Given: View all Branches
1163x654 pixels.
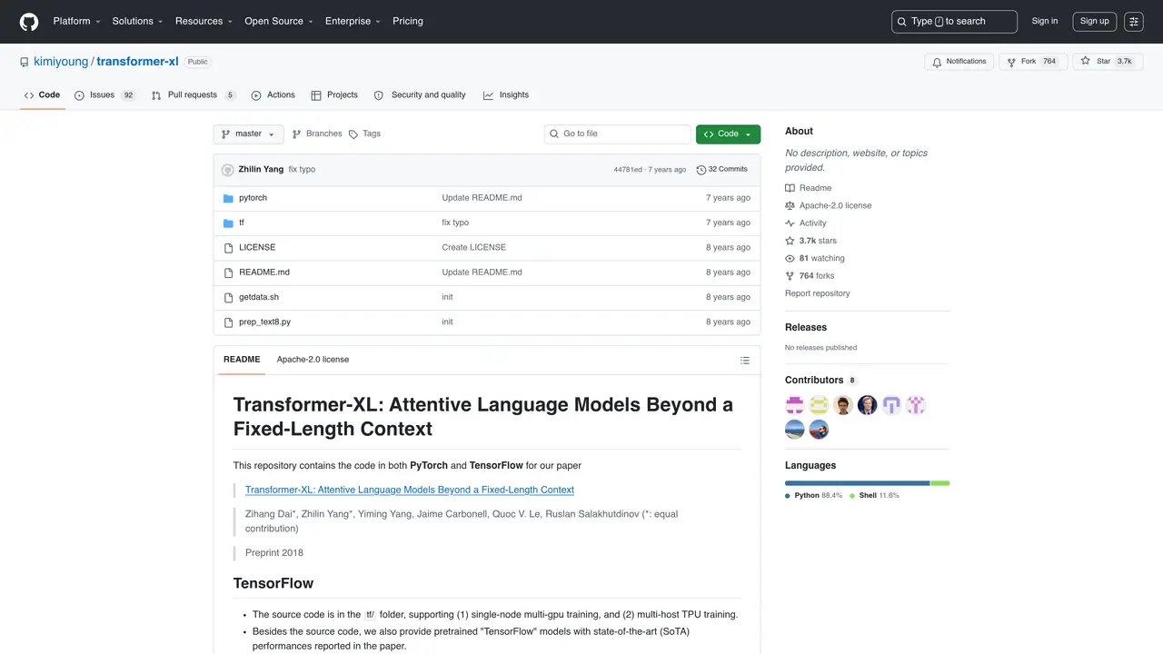Looking at the screenshot, I should click(317, 134).
